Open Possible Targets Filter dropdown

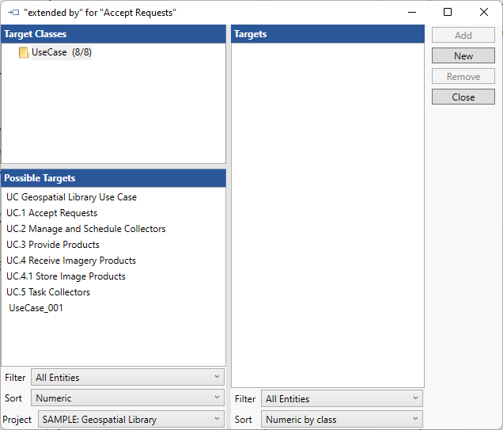coord(127,378)
